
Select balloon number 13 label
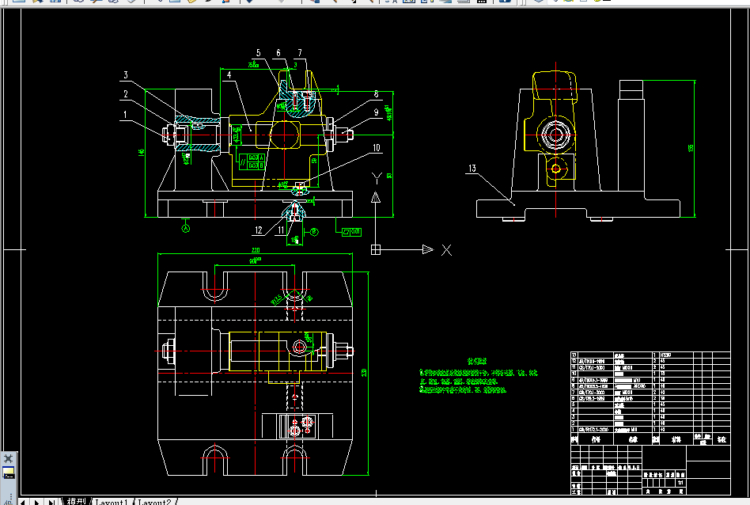(x=472, y=168)
